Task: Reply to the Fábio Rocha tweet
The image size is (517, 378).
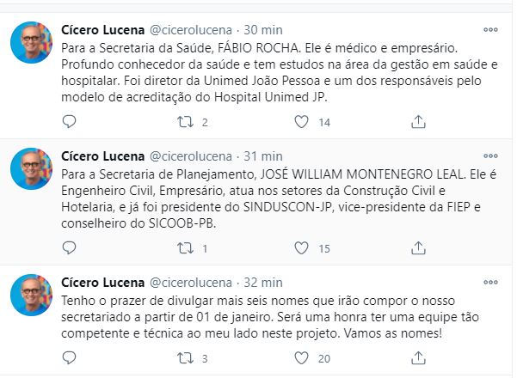Action: pyautogui.click(x=69, y=122)
